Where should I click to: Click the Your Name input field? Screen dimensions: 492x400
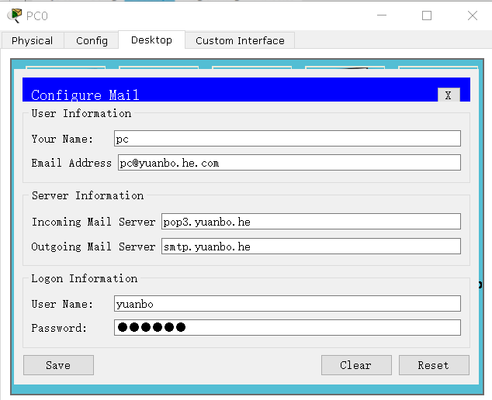tap(287, 139)
